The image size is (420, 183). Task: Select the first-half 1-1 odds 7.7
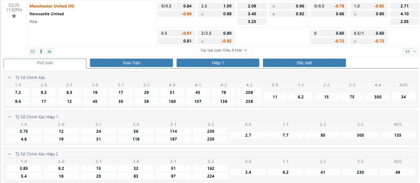click(x=285, y=135)
